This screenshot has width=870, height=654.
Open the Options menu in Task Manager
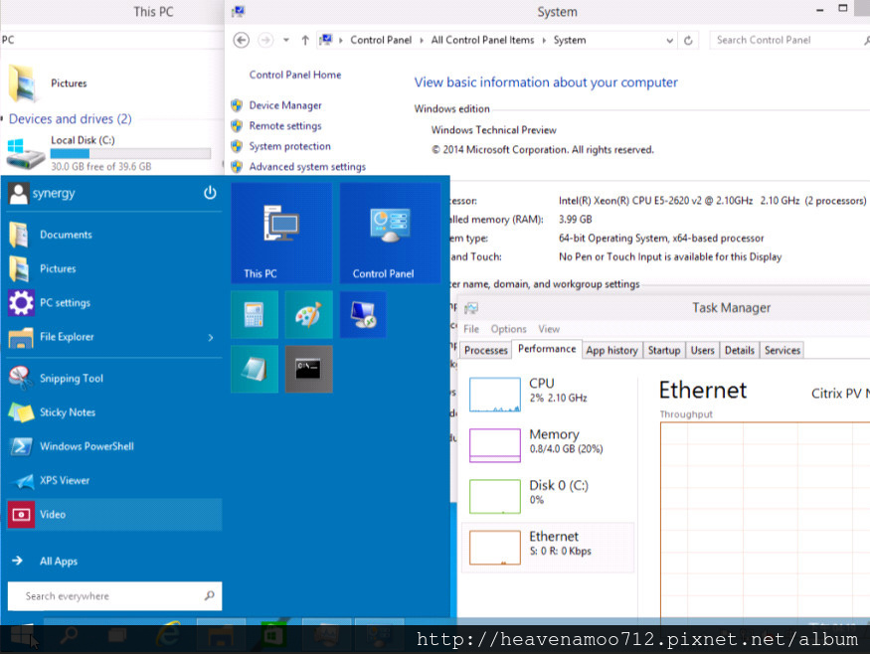(x=508, y=329)
